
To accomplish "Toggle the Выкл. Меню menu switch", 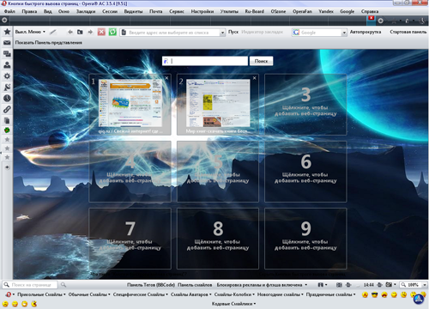I will point(30,32).
